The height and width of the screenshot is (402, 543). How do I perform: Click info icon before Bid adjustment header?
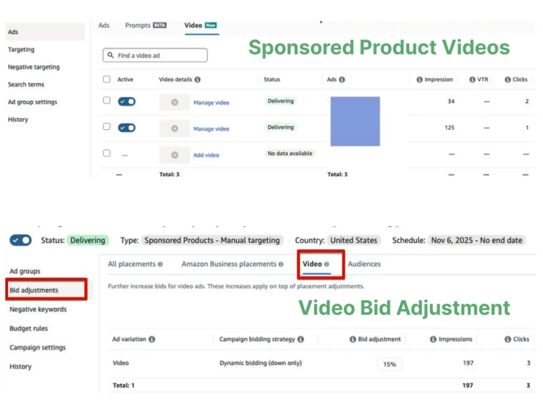point(352,339)
